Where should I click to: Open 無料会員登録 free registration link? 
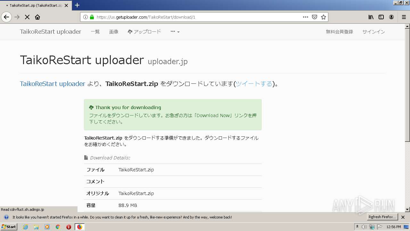tap(340, 31)
